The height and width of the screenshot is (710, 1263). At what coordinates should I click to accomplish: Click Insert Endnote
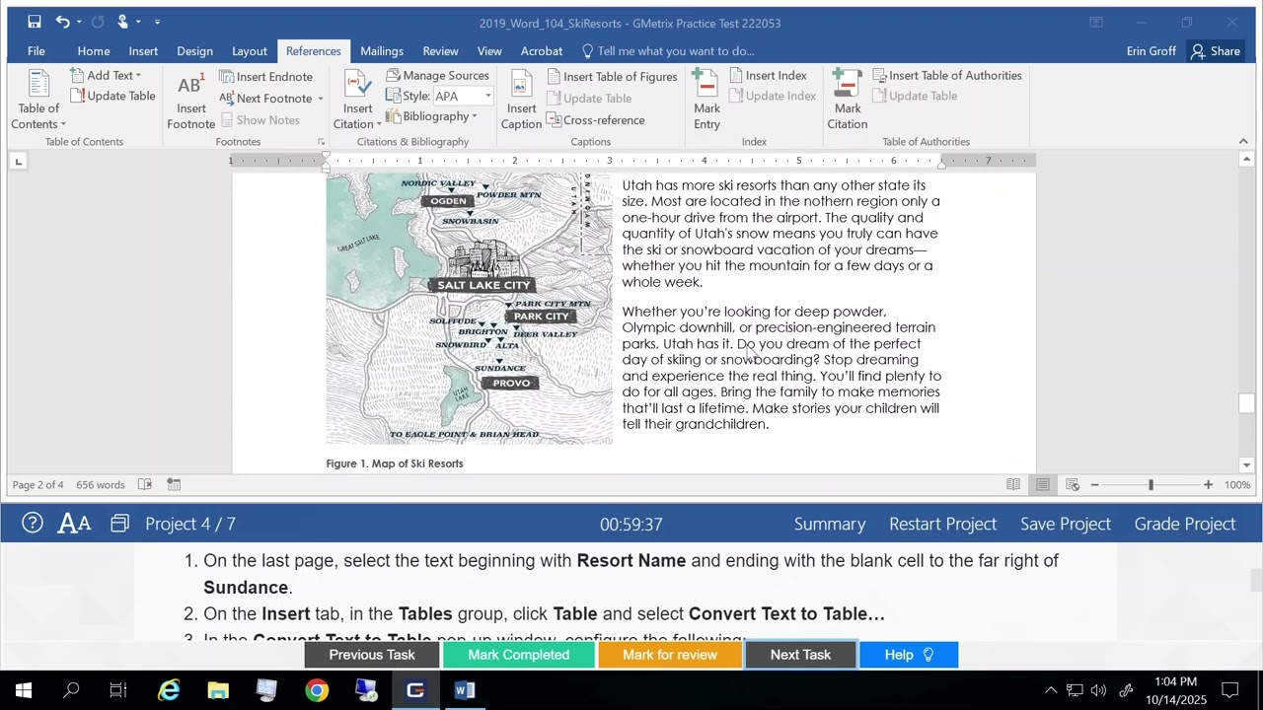point(265,77)
